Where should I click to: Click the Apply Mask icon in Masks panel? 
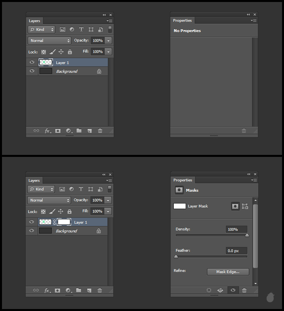point(220,290)
